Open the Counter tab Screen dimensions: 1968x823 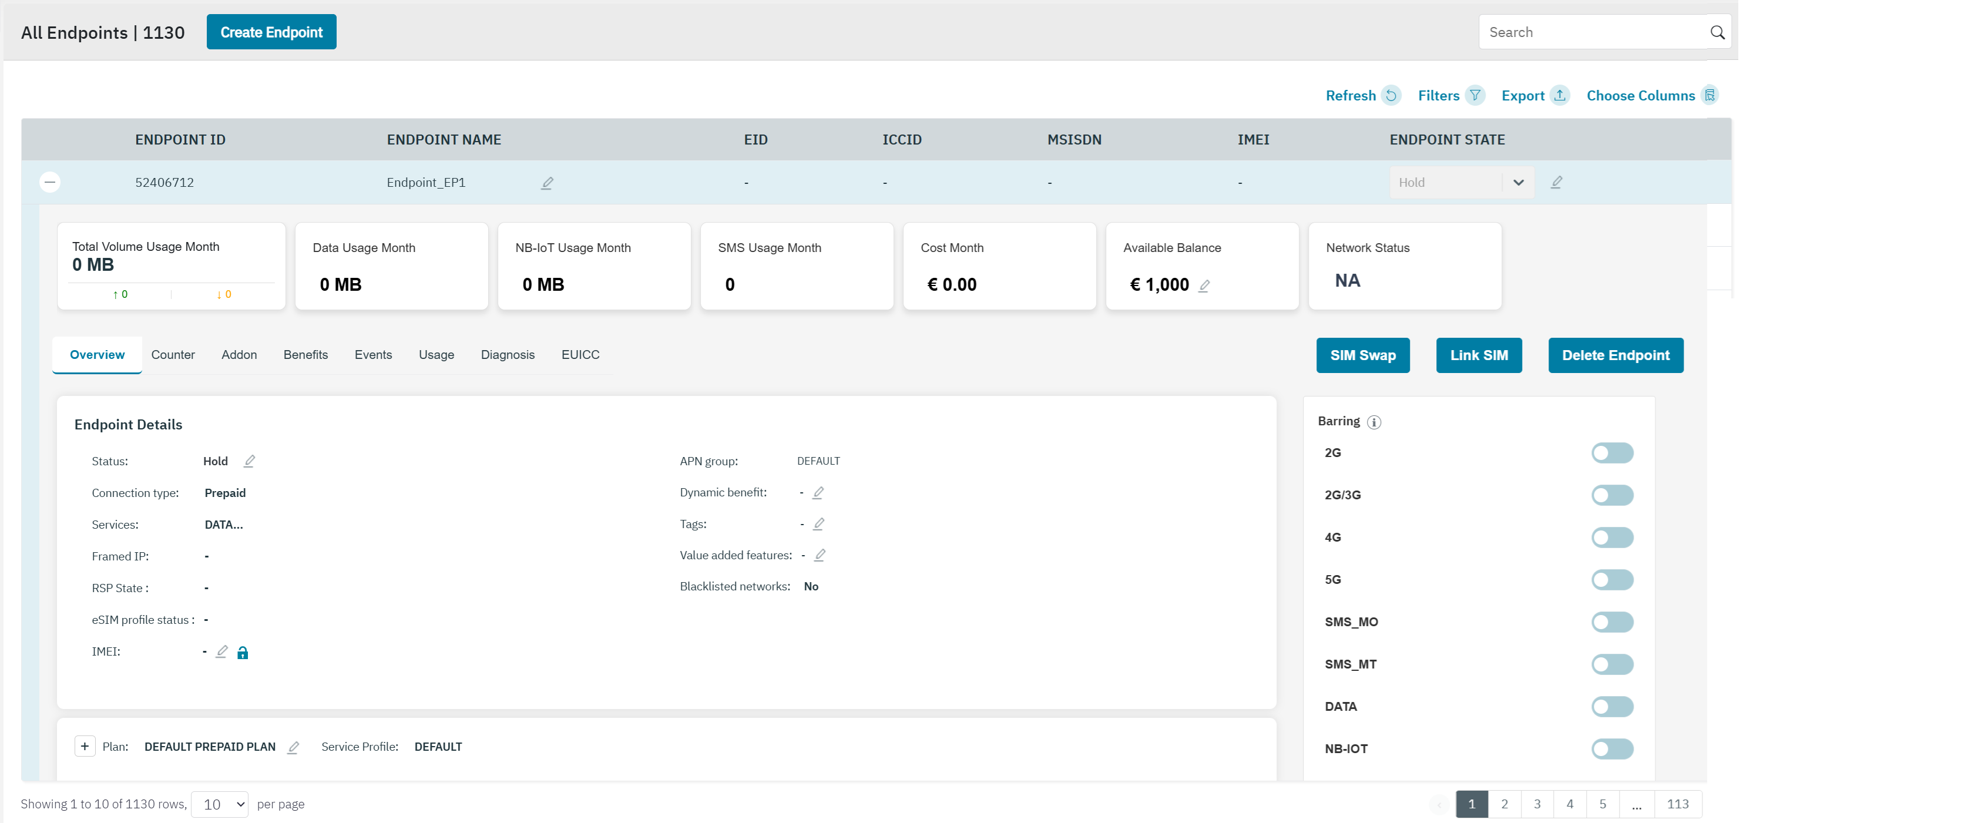point(173,355)
